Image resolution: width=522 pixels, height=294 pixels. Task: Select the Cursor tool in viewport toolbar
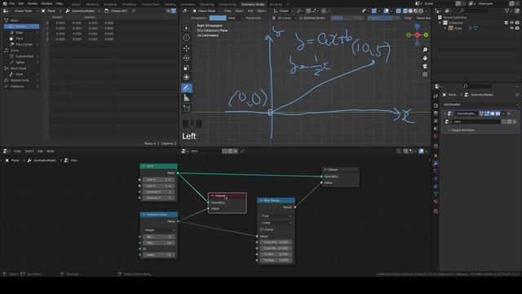tap(187, 38)
